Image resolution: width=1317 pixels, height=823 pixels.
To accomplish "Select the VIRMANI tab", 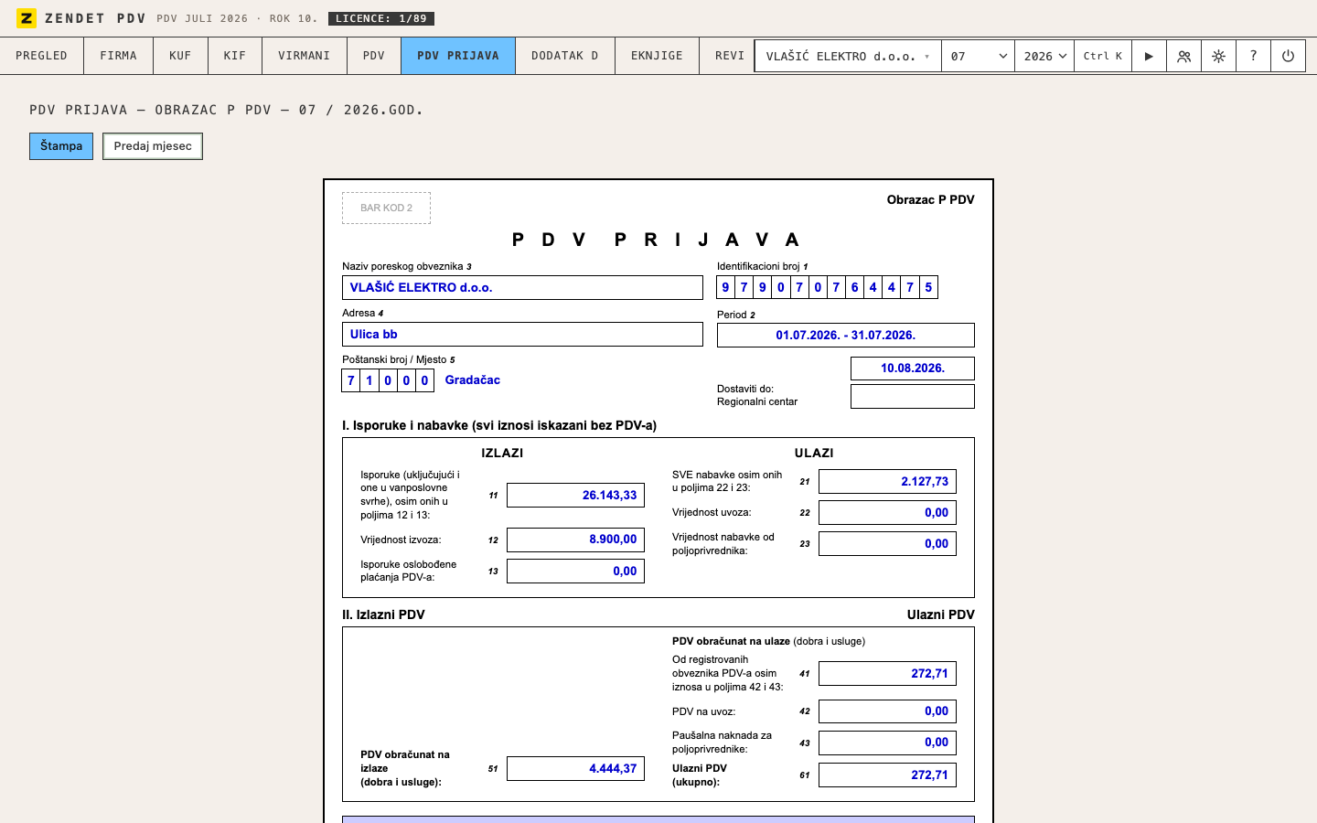I will coord(305,56).
